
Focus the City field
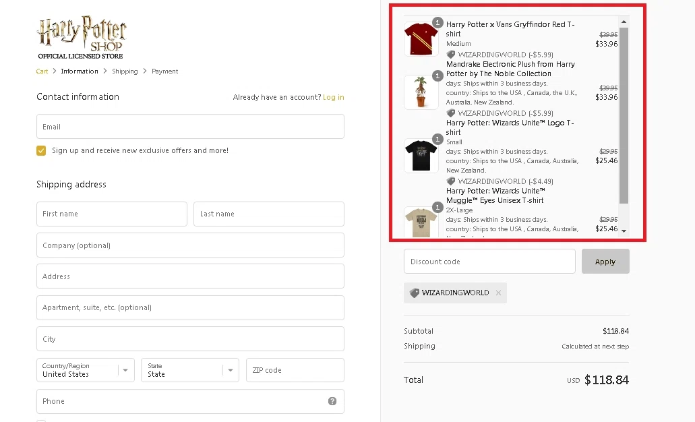(x=190, y=339)
